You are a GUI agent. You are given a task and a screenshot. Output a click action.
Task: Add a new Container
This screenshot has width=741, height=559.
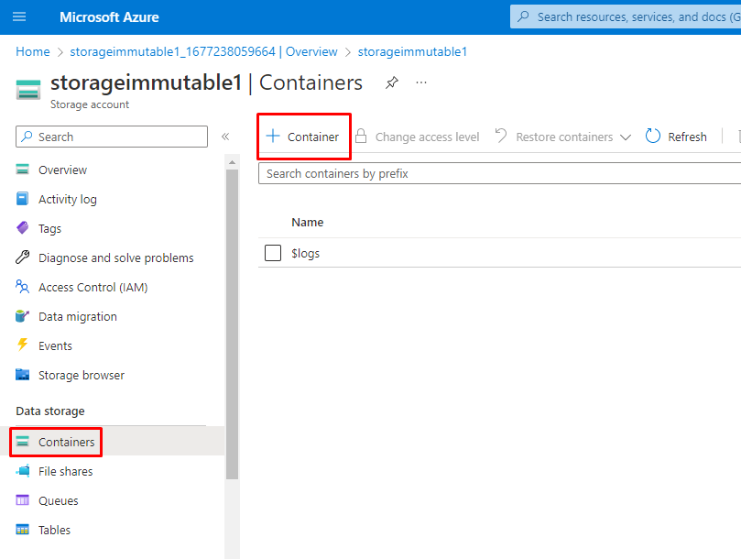coord(302,137)
